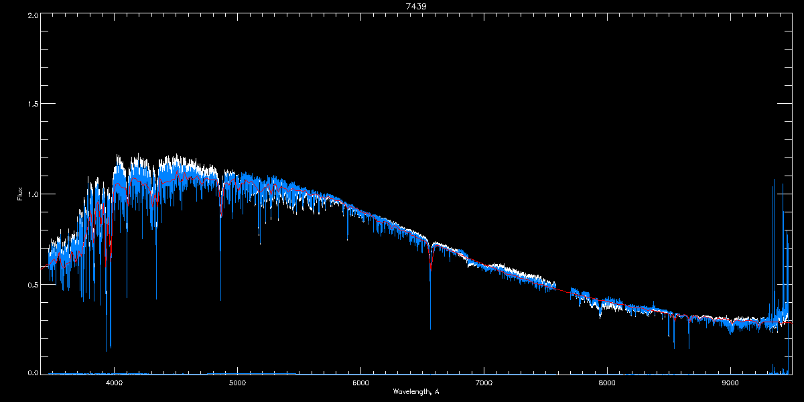The height and width of the screenshot is (402, 804).
Task: Click the 7000 x-axis tick label
Action: tap(484, 383)
